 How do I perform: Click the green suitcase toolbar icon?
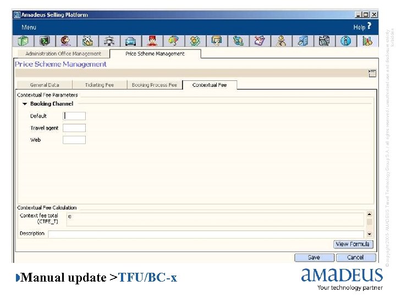coord(23,41)
